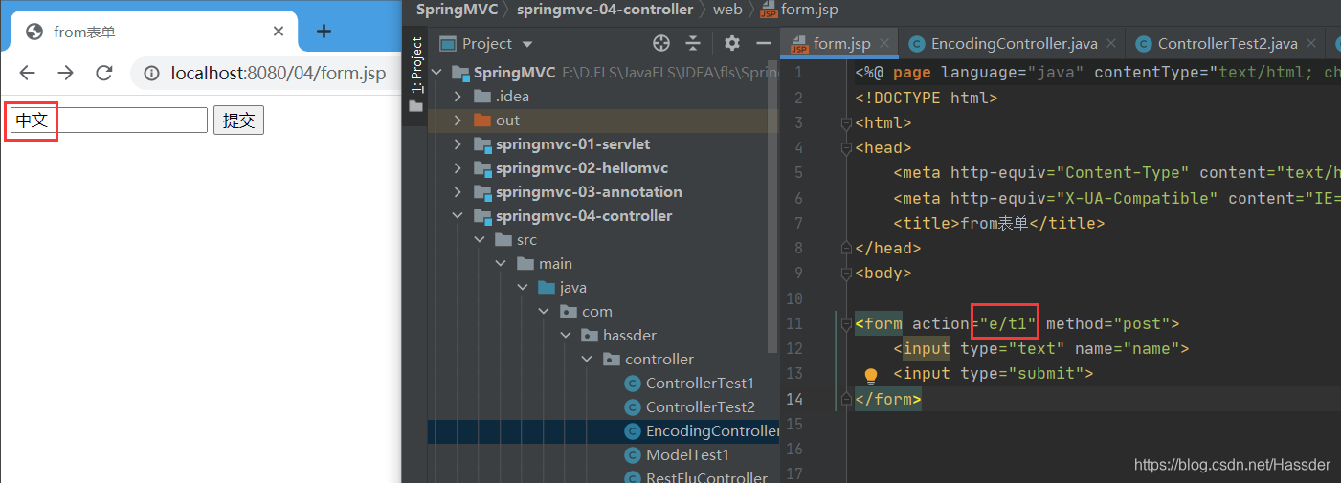Viewport: 1341px width, 483px height.
Task: Click the collapse all icon in Project panel
Action: (x=693, y=43)
